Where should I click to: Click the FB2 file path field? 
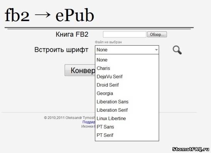pos(125,34)
